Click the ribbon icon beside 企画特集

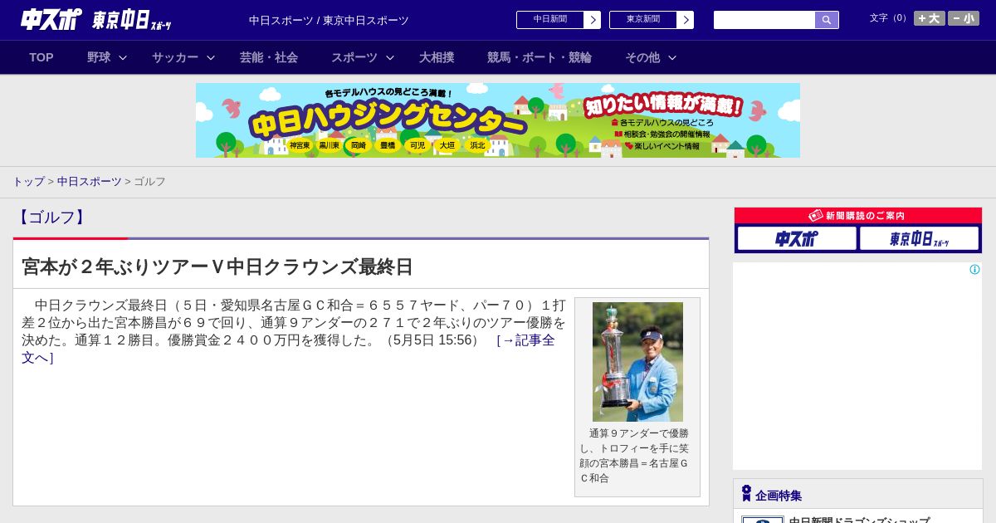746,493
